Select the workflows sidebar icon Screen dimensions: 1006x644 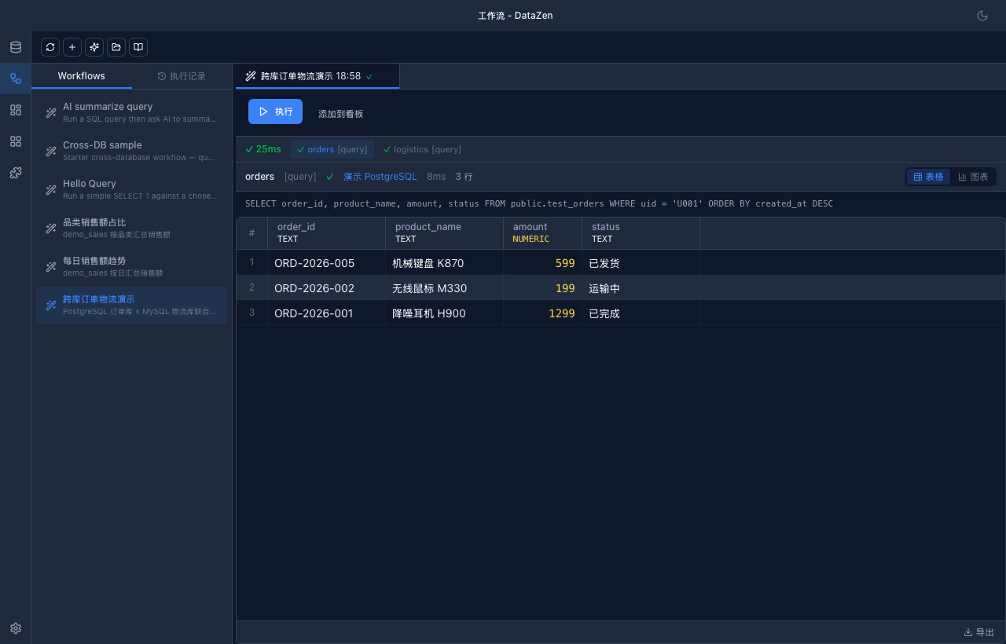16,79
